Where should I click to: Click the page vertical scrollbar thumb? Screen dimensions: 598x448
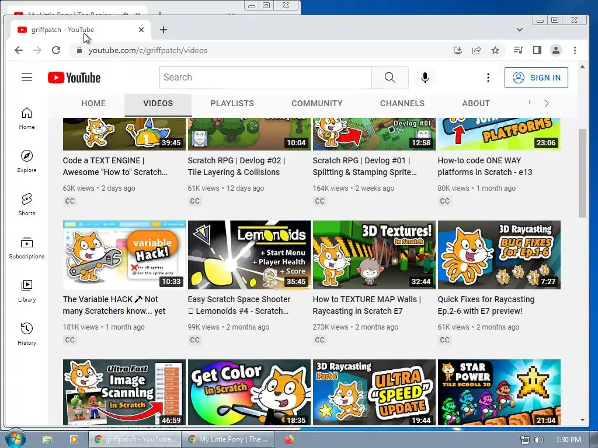coord(582,173)
